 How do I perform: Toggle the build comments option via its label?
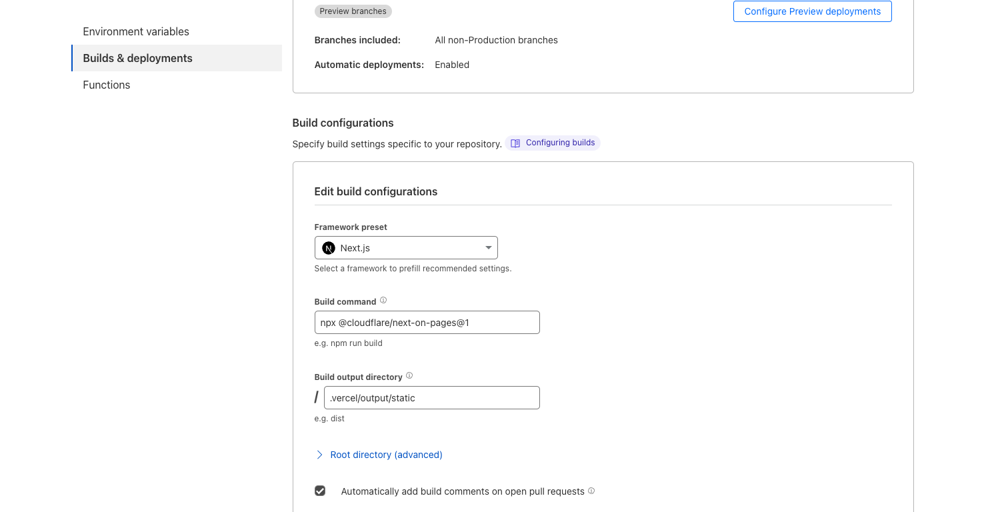click(x=464, y=491)
